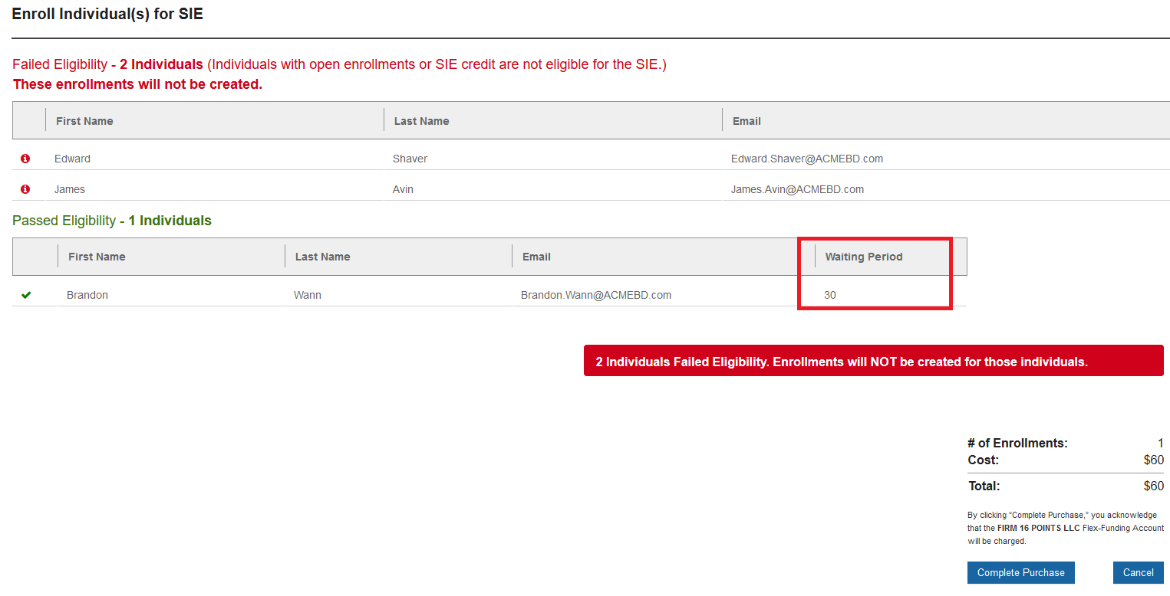
Task: Click the red failed eligibility warning banner
Action: [x=873, y=360]
